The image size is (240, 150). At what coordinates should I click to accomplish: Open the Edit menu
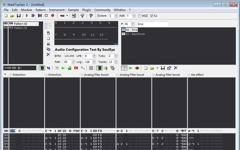pos(15,10)
